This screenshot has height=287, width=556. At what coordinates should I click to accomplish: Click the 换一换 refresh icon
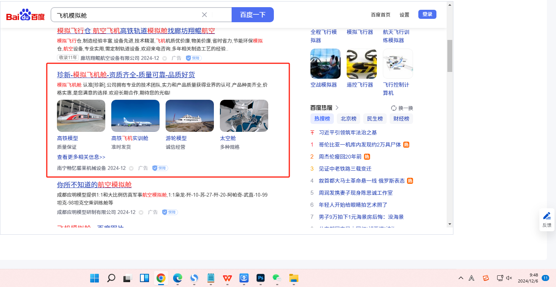[394, 108]
